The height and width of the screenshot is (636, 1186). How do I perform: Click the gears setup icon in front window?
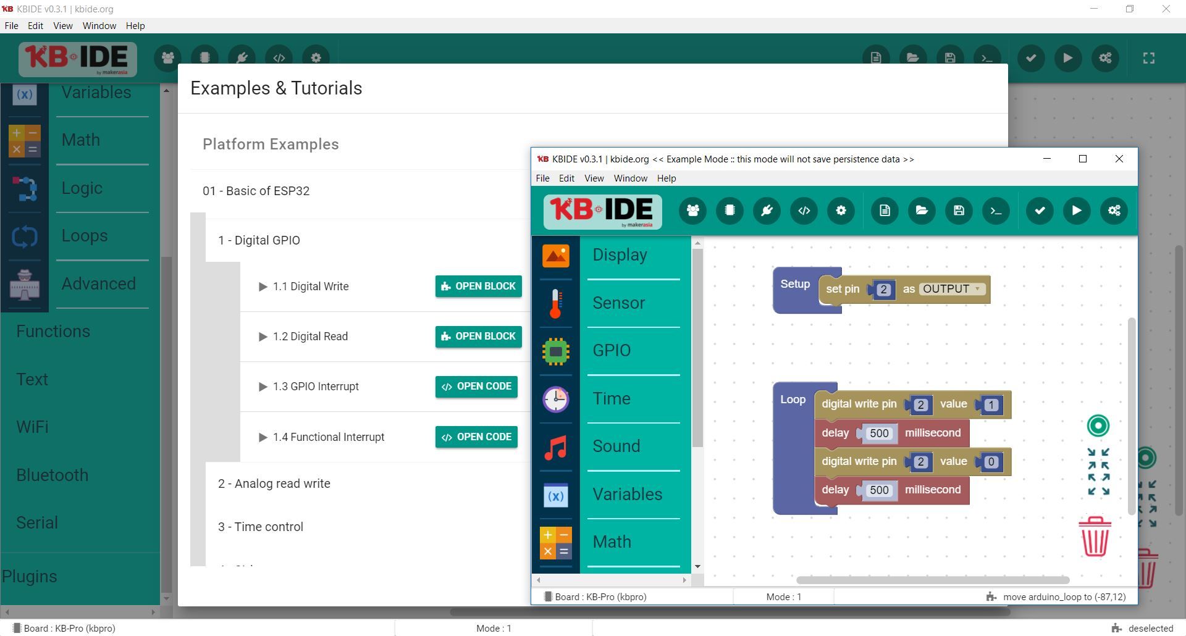[1114, 211]
